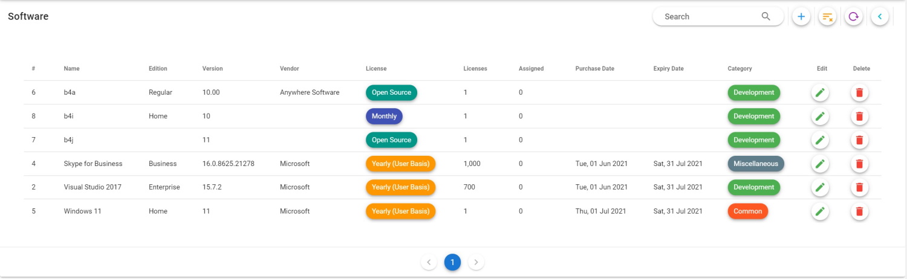Delete the Skype for Business entry
This screenshot has width=907, height=279.
point(859,164)
